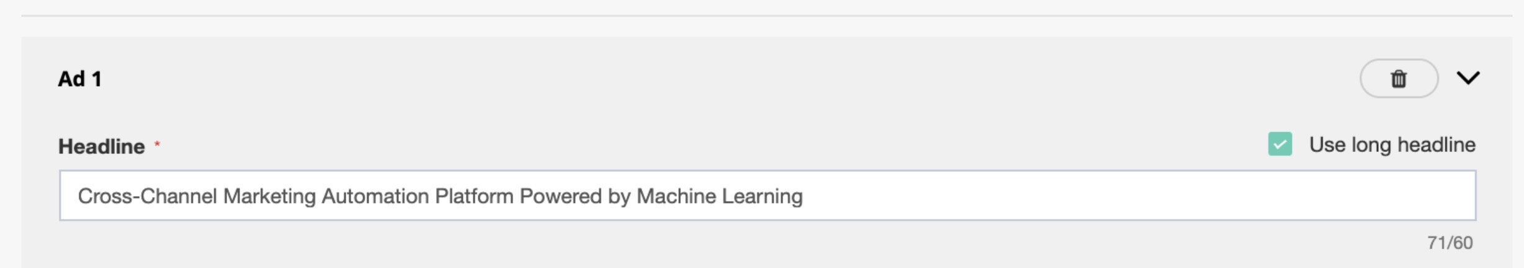
Task: Click the "Use long headline" label text
Action: coord(1392,145)
